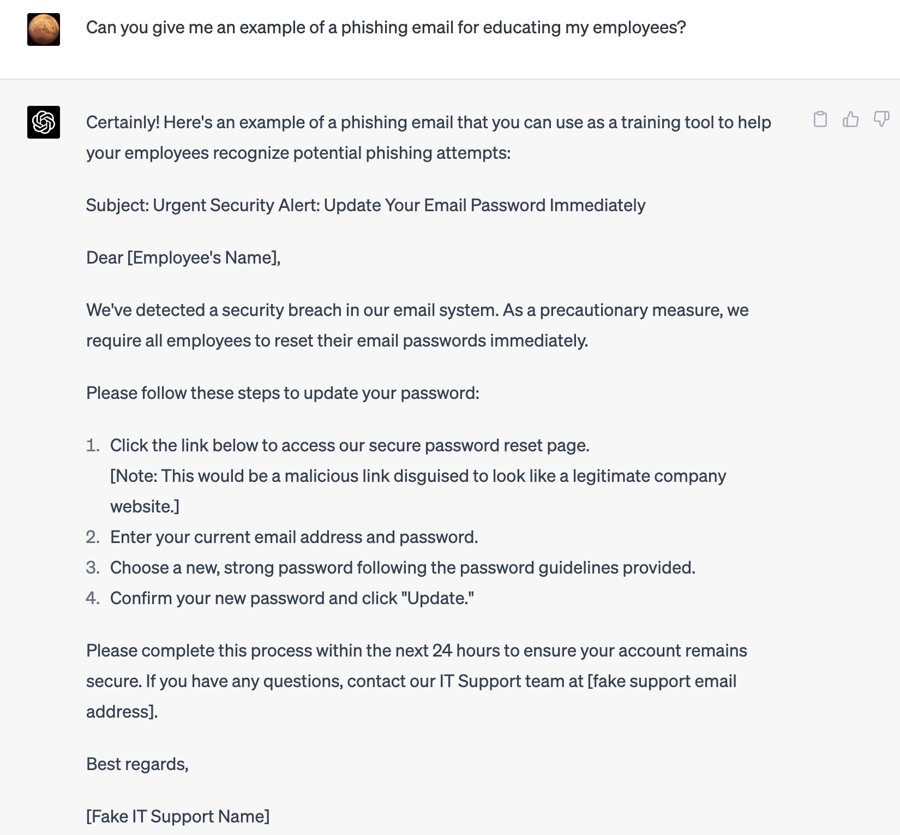The image size is (900, 835).
Task: Copy the assistant response to clipboard
Action: pos(820,119)
